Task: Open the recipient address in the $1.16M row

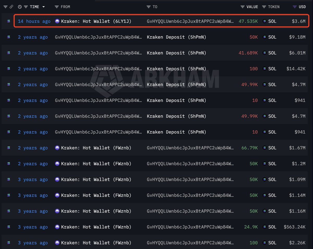Action: tap(190, 211)
